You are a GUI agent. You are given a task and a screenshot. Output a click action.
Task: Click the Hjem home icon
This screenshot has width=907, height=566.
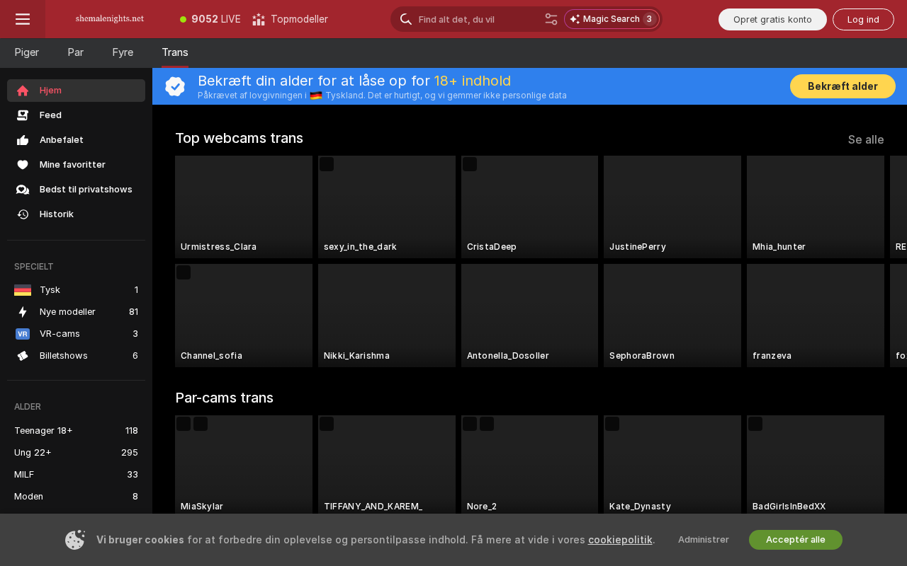(23, 91)
